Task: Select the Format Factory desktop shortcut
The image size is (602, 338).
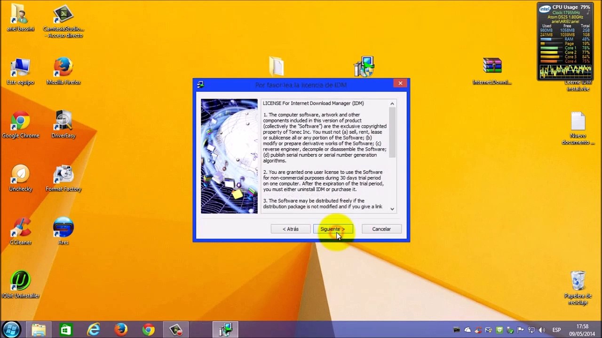Action: [63, 178]
